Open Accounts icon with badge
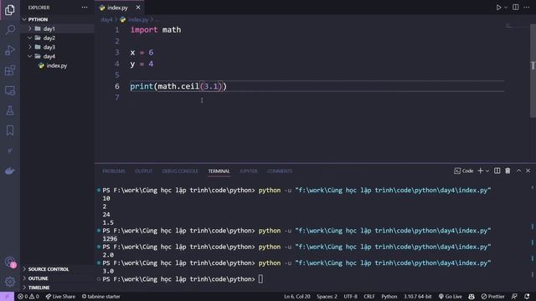This screenshot has height=301, width=536. tap(10, 262)
